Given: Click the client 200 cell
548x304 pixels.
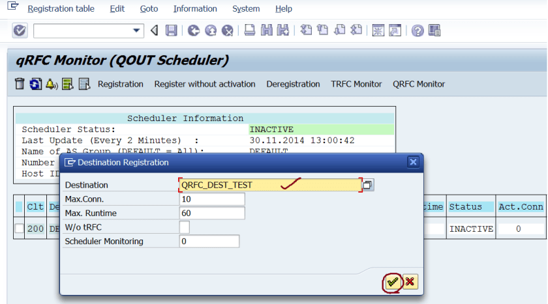Looking at the screenshot, I should pos(35,228).
